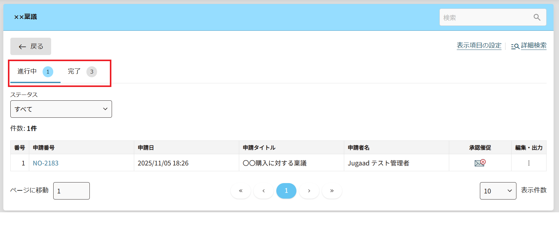Click the magnifier search icon
This screenshot has width=559, height=236.
pos(537,17)
